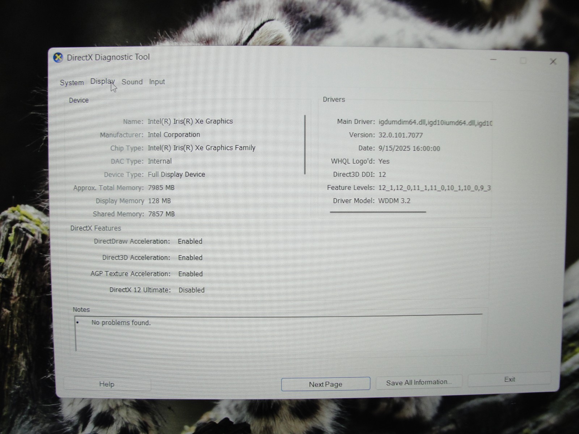Click the No problems found note
579x434 pixels.
click(121, 323)
